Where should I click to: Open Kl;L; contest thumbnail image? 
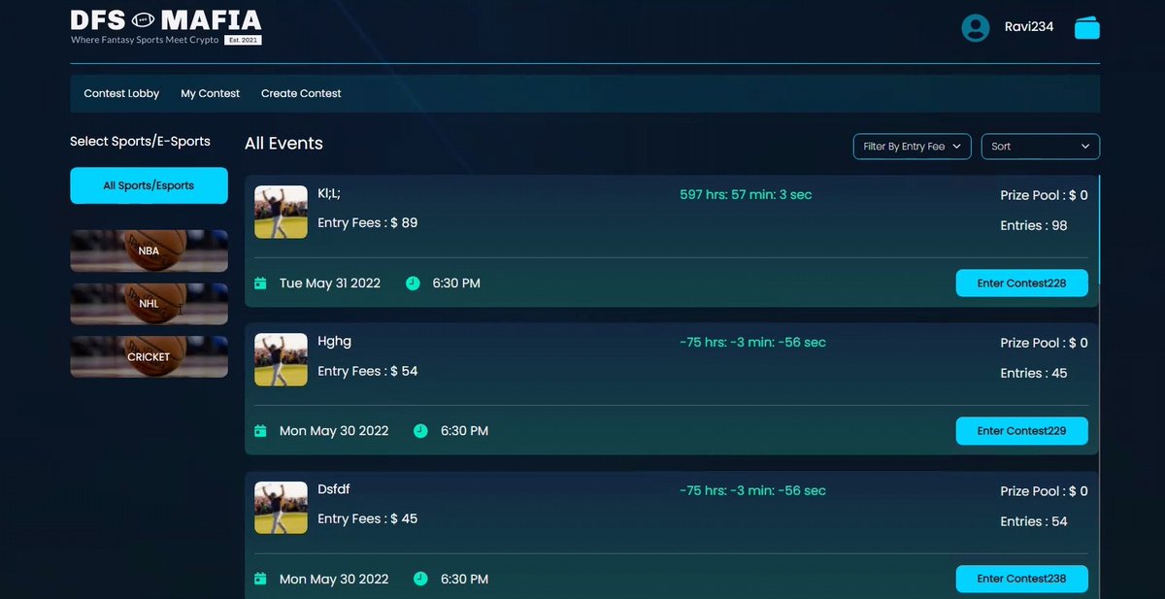click(281, 212)
